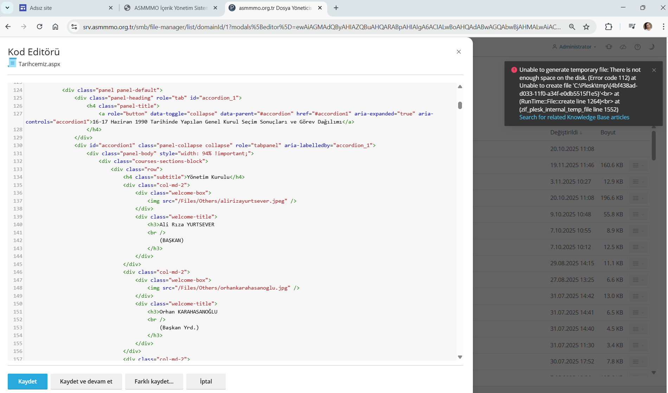
Task: Open Plesk notifications bell icon
Action: (x=609, y=47)
